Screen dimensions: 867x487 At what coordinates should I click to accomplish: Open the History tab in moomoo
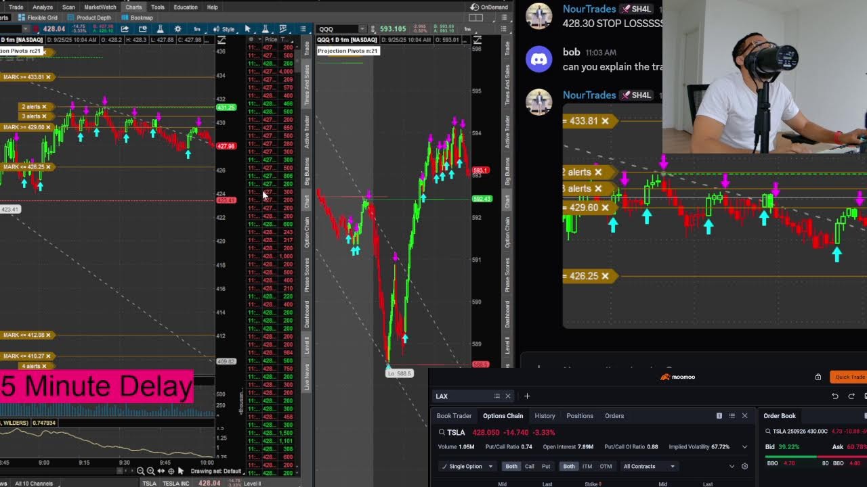click(x=545, y=416)
